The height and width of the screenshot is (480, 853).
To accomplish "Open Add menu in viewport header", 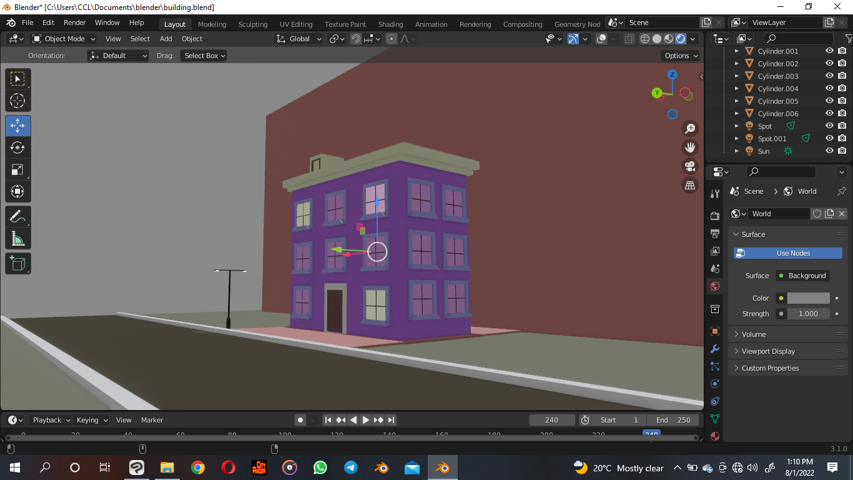I will pyautogui.click(x=165, y=39).
